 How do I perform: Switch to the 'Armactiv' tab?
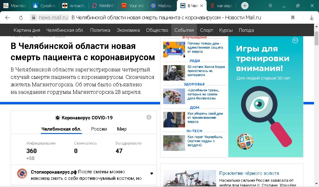(x=74, y=6)
